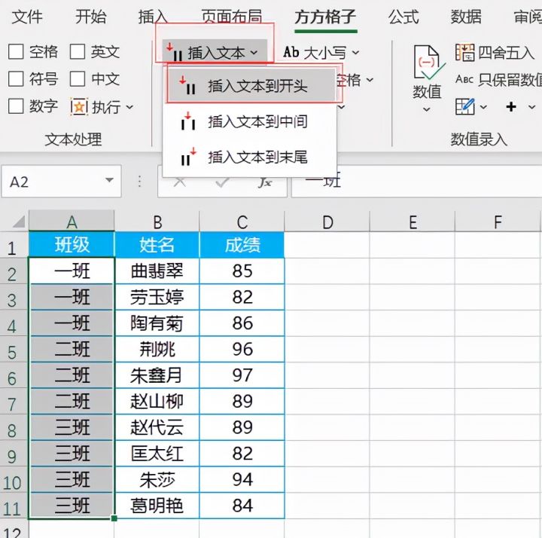Image resolution: width=542 pixels, height=538 pixels.
Task: Tick the 英文 checkbox
Action: pos(78,52)
